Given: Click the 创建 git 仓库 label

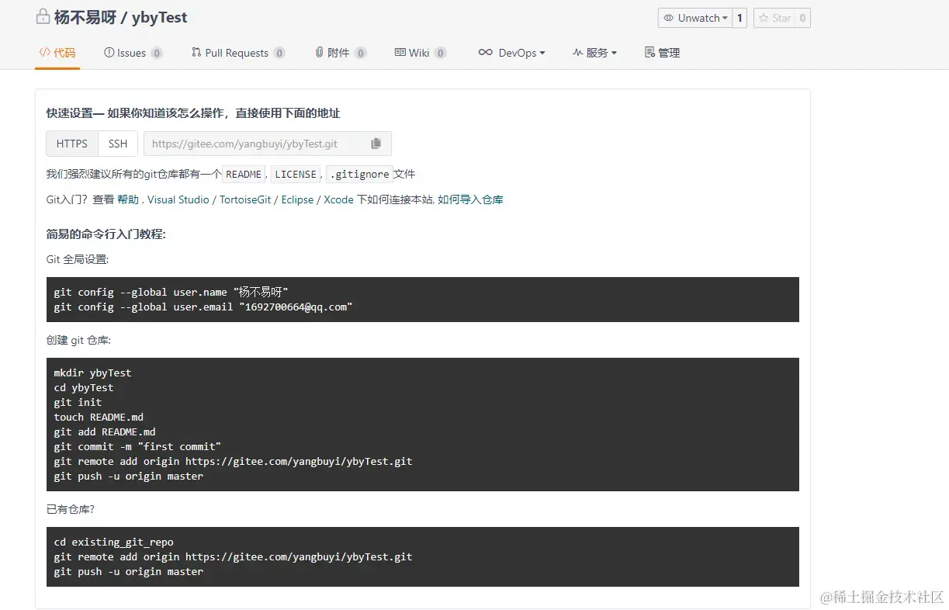Looking at the screenshot, I should click(79, 340).
